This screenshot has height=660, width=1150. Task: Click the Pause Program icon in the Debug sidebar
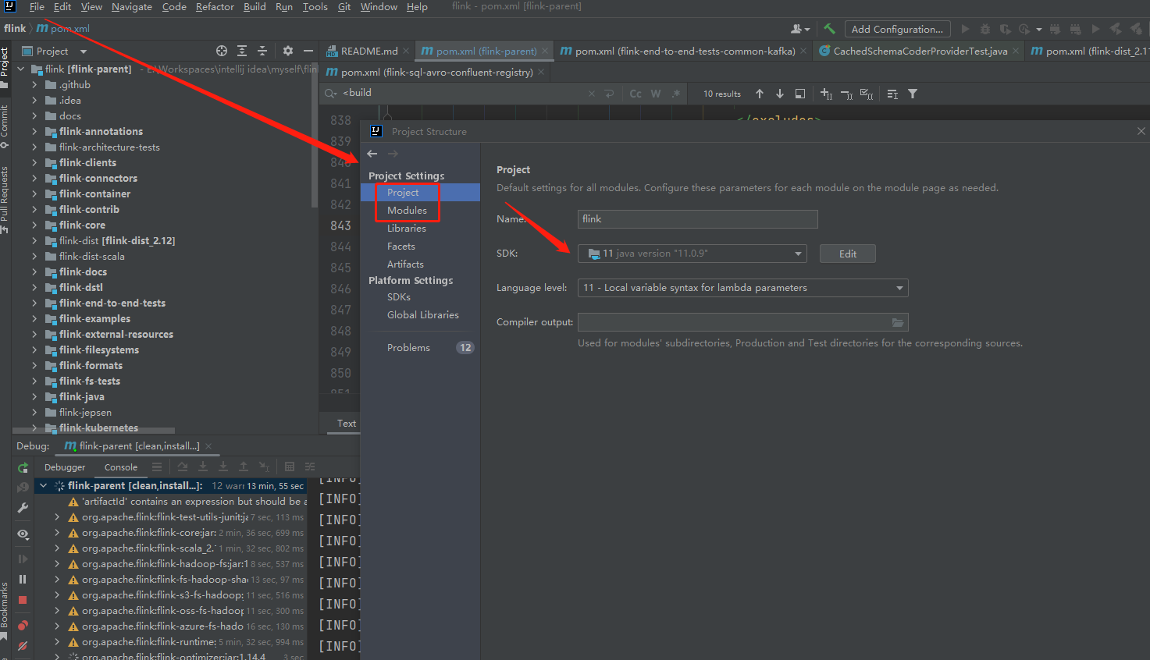coord(23,580)
